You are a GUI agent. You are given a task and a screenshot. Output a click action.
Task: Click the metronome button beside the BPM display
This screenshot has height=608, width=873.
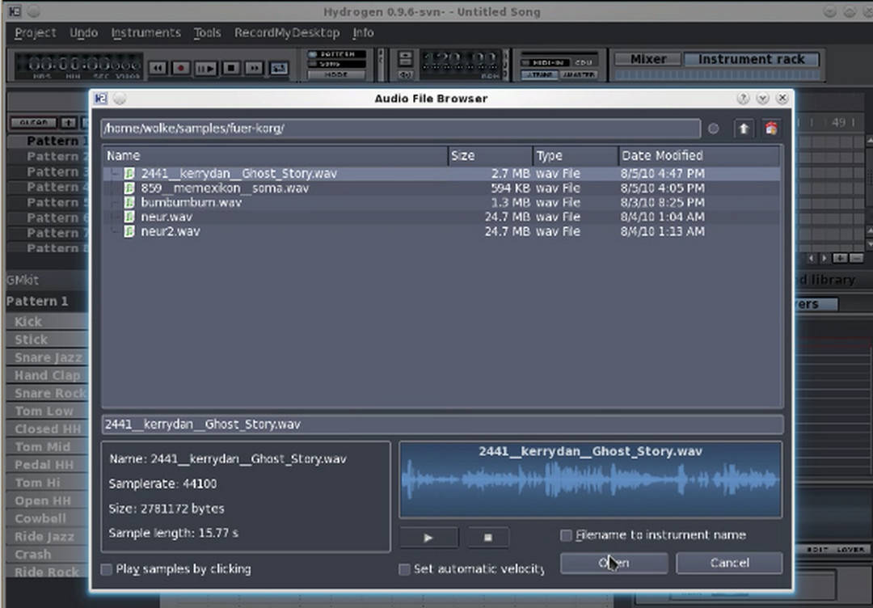[x=405, y=74]
